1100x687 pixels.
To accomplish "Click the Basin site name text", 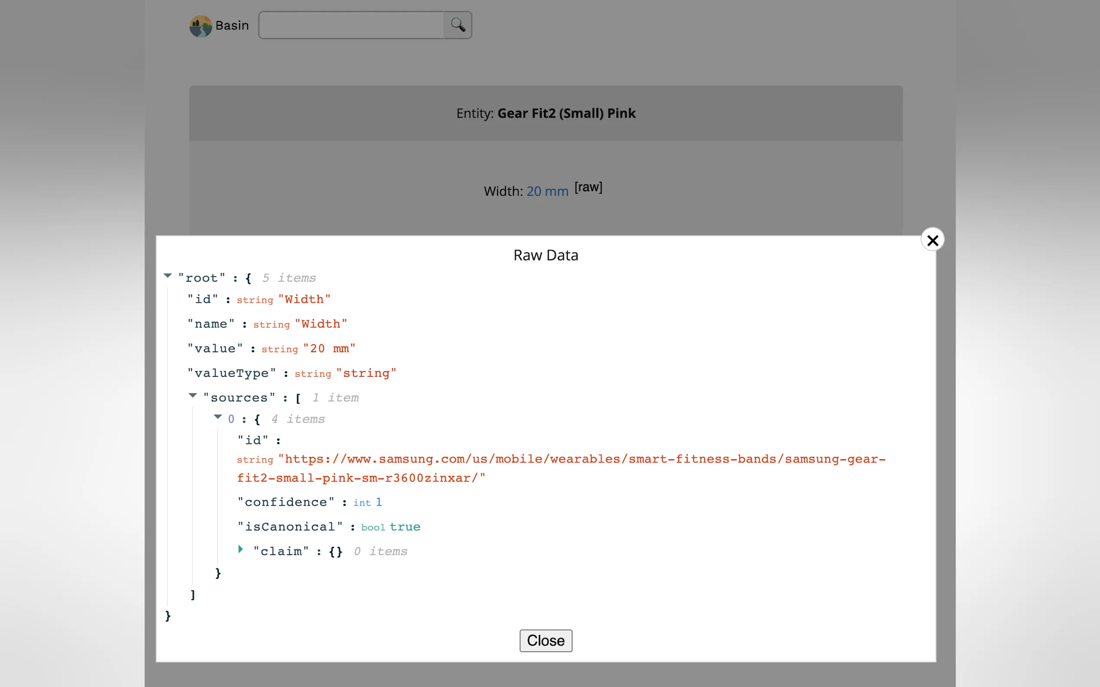I will [232, 26].
